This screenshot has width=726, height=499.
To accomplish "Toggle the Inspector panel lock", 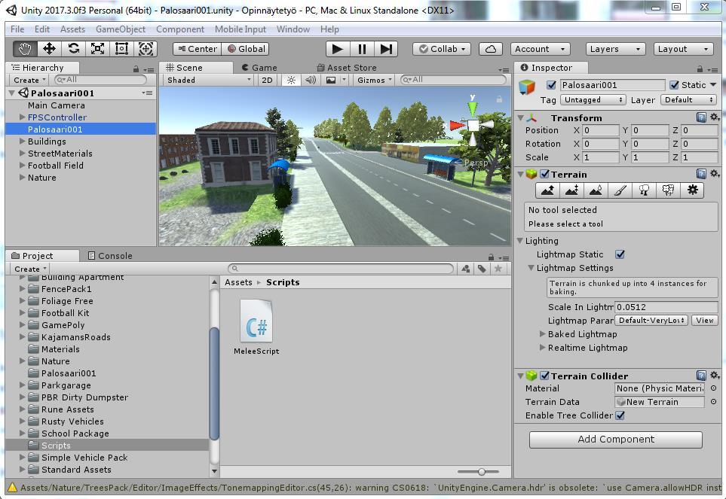I will tap(700, 68).
